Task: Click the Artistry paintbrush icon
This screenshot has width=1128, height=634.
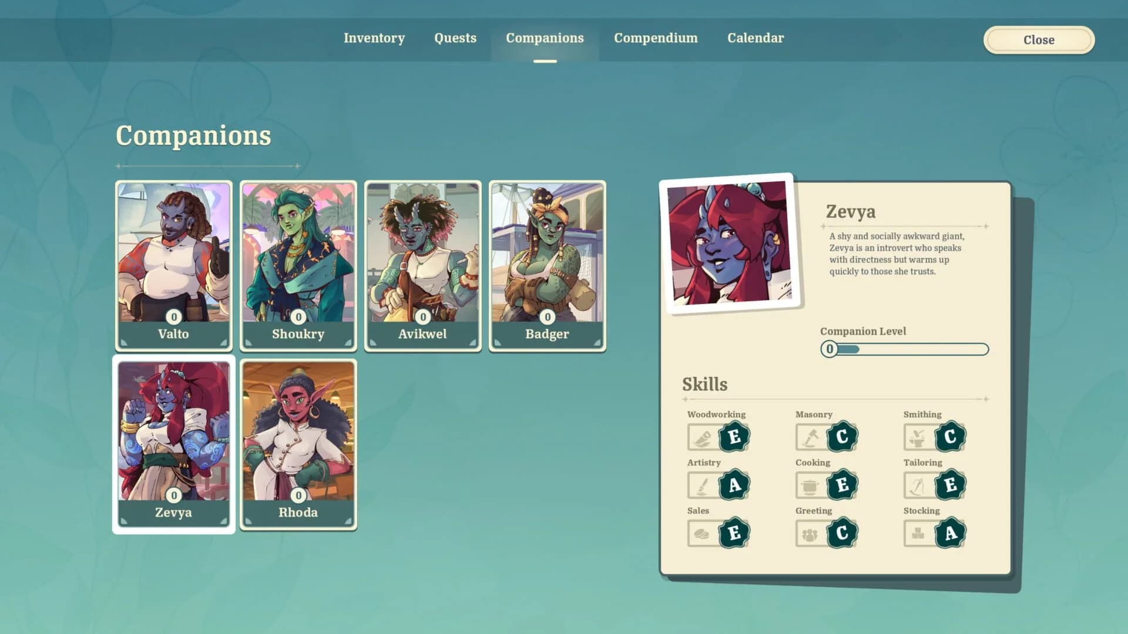Action: [x=703, y=485]
